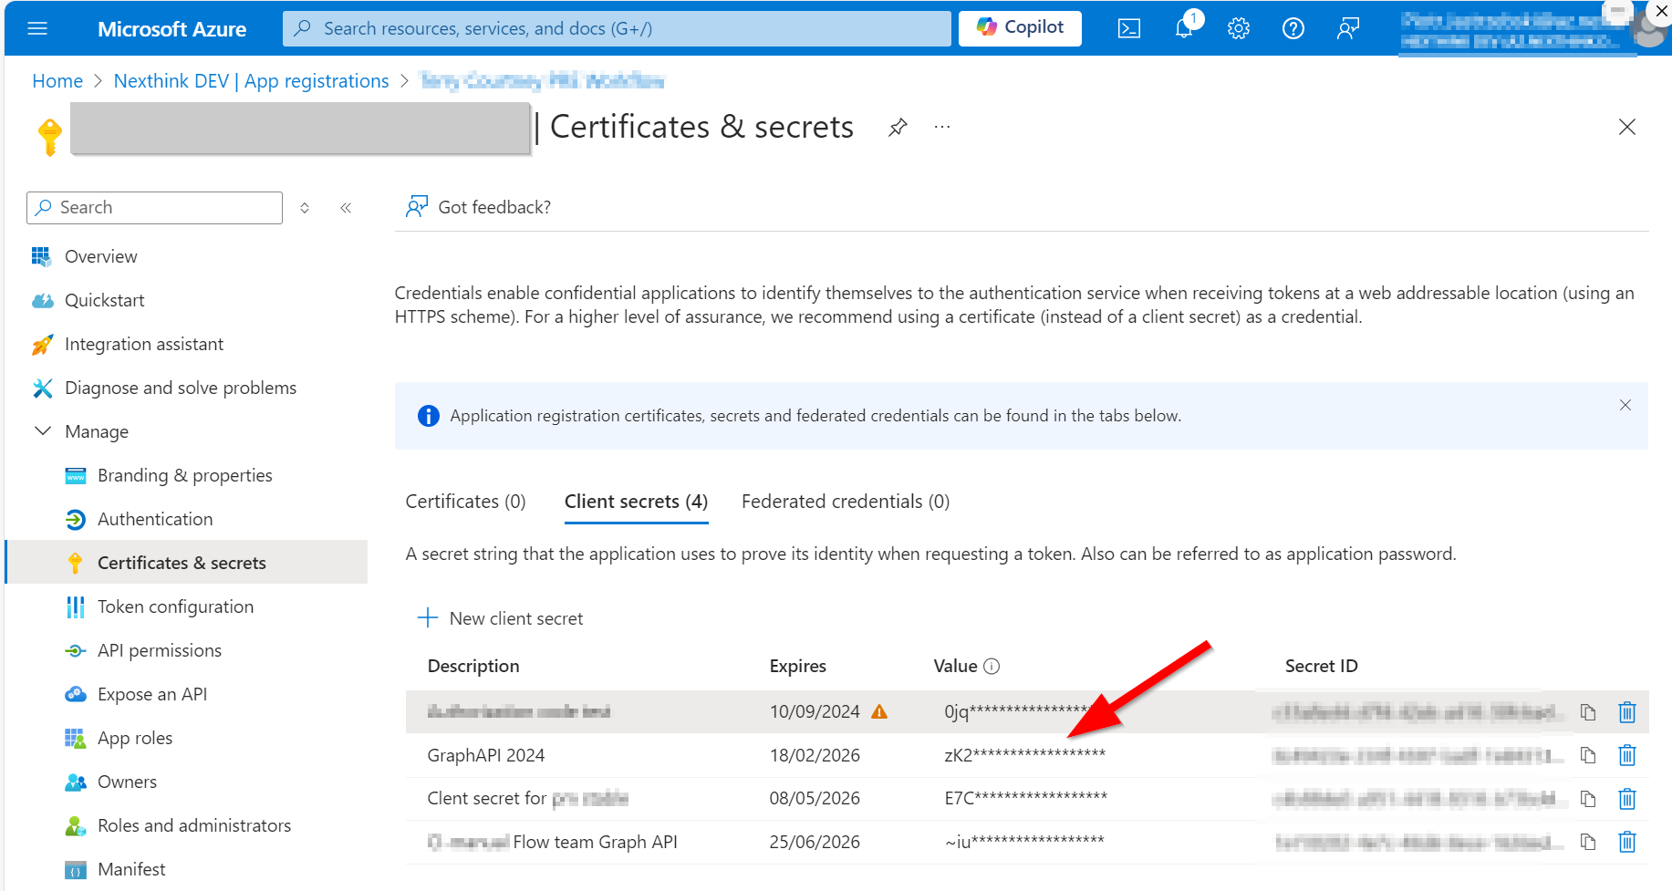Open the portal hamburger menu
Screen dimensions: 1672x891
37,29
